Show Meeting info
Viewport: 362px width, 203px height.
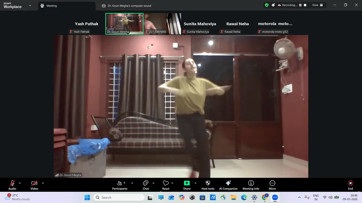(x=251, y=185)
